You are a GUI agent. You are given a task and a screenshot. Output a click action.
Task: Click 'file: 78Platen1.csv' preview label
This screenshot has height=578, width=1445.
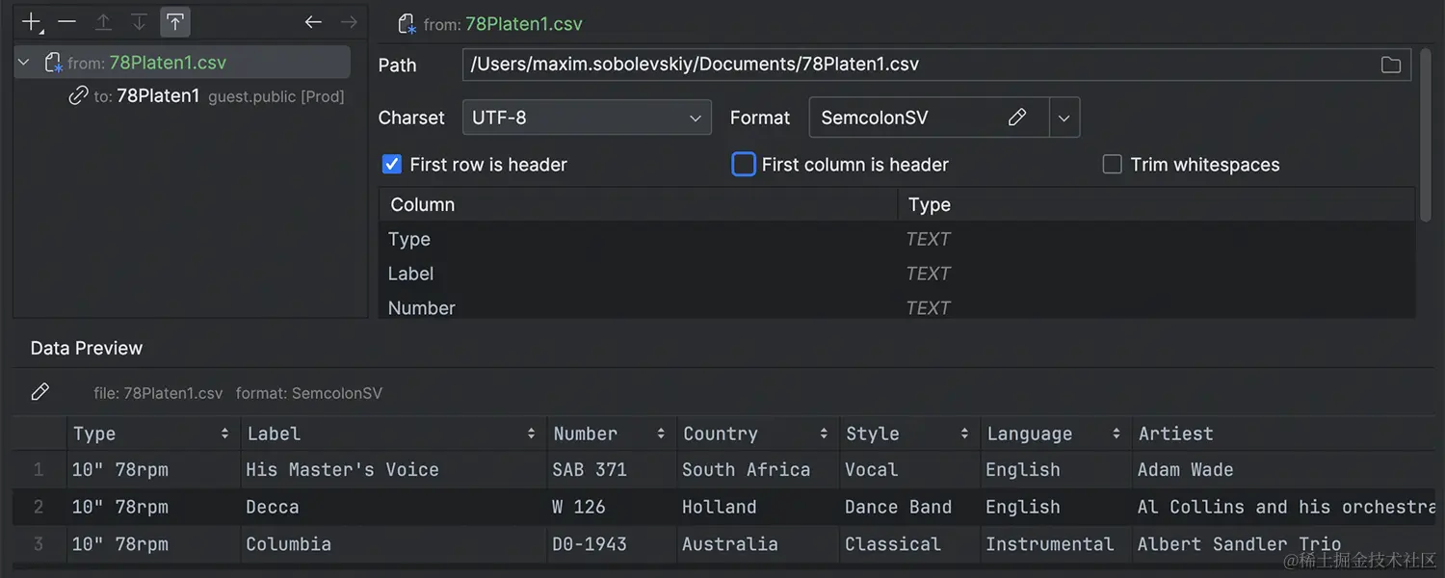click(158, 393)
